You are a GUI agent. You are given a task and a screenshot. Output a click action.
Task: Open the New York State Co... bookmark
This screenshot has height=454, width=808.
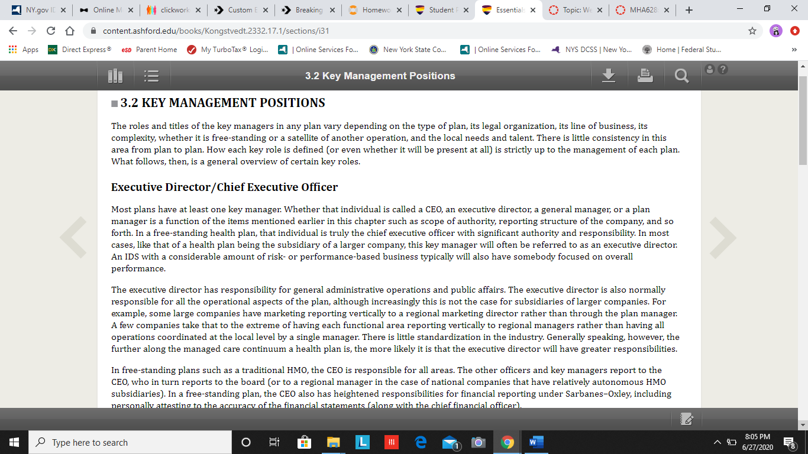pos(408,50)
